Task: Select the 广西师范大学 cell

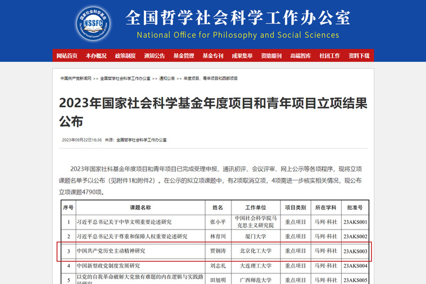Action: [256, 280]
